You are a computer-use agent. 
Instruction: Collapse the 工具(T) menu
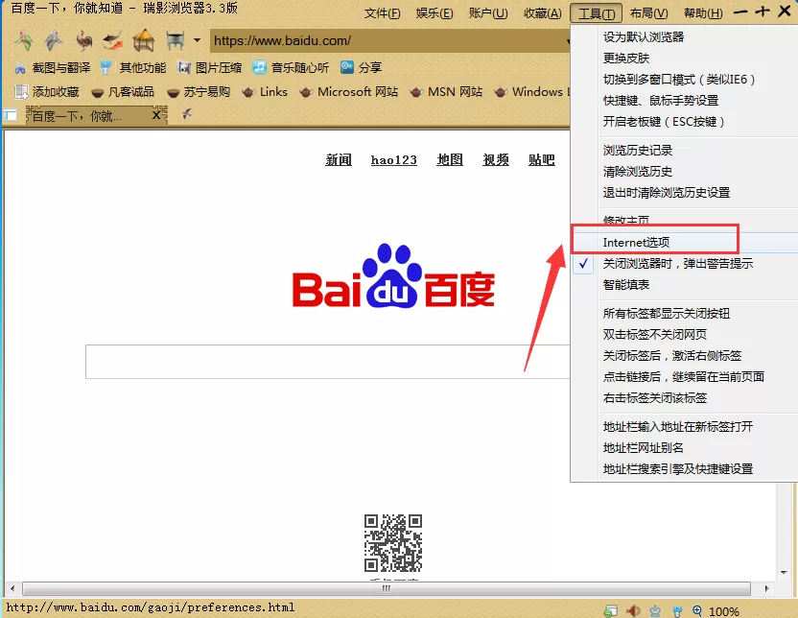coord(596,13)
